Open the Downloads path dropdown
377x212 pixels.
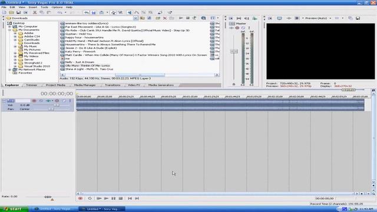[x=135, y=18]
